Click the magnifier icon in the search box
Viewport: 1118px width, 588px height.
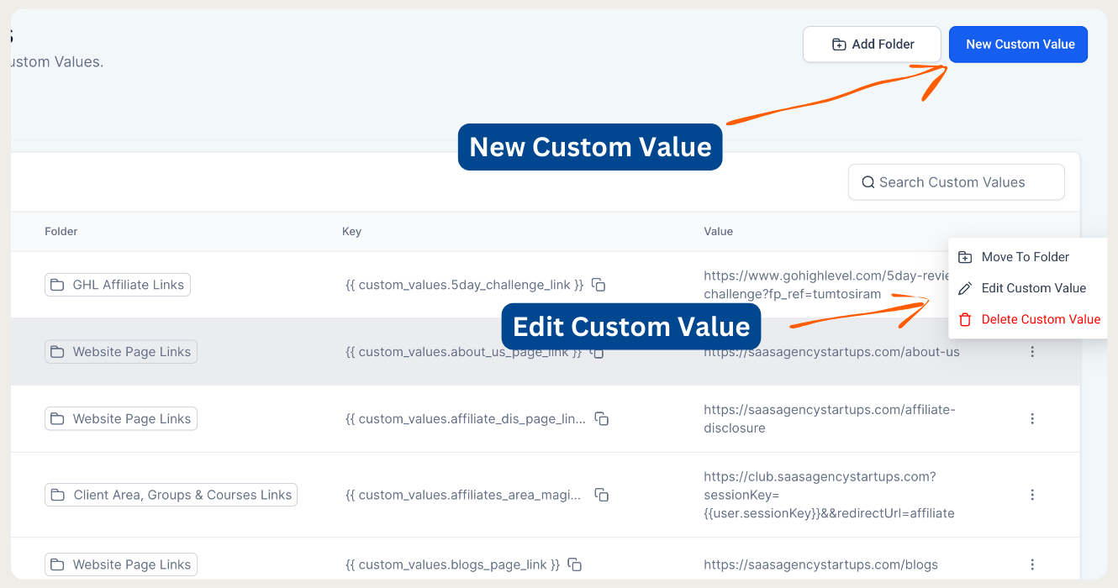(868, 182)
